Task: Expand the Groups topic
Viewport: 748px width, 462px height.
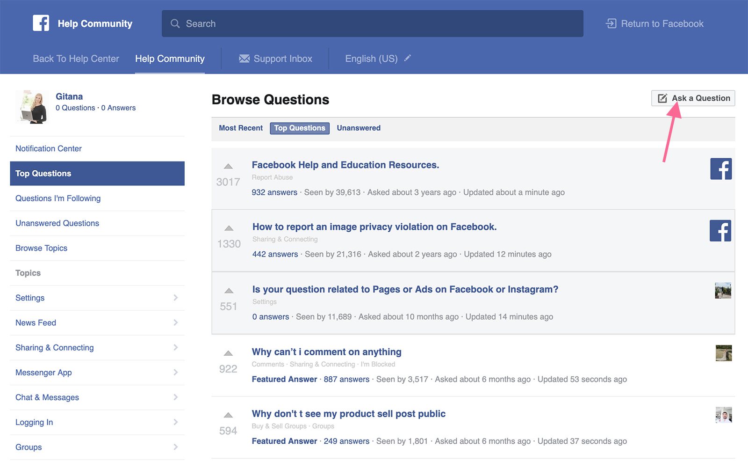Action: 176,447
